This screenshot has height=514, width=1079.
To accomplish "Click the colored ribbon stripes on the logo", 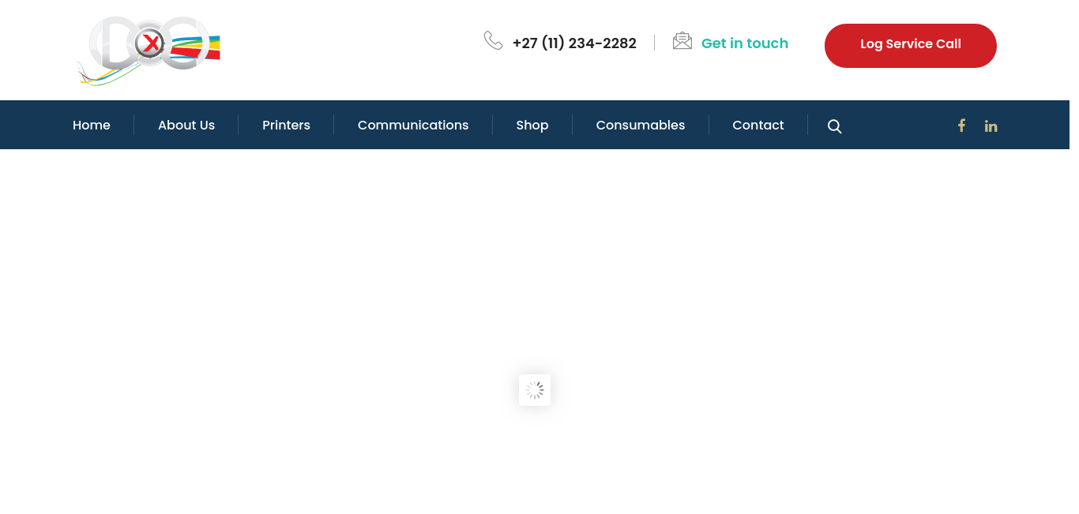I will [x=196, y=50].
